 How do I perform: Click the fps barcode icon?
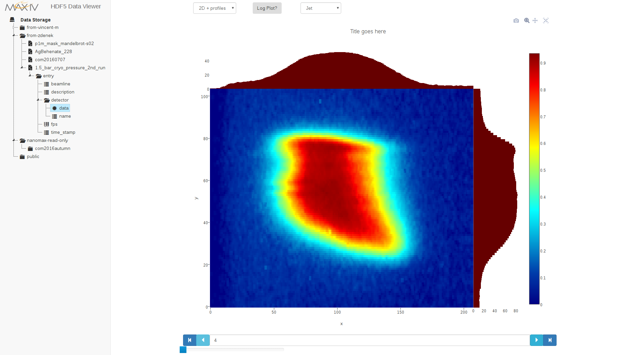(x=46, y=124)
